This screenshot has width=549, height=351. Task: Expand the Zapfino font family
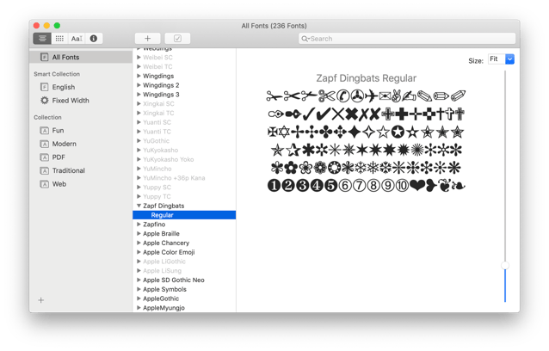[x=139, y=225]
